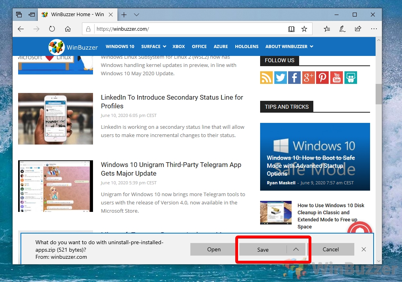402x282 pixels.
Task: Click the 'TIPS AND TRICKS' heading
Action: pyautogui.click(x=287, y=107)
